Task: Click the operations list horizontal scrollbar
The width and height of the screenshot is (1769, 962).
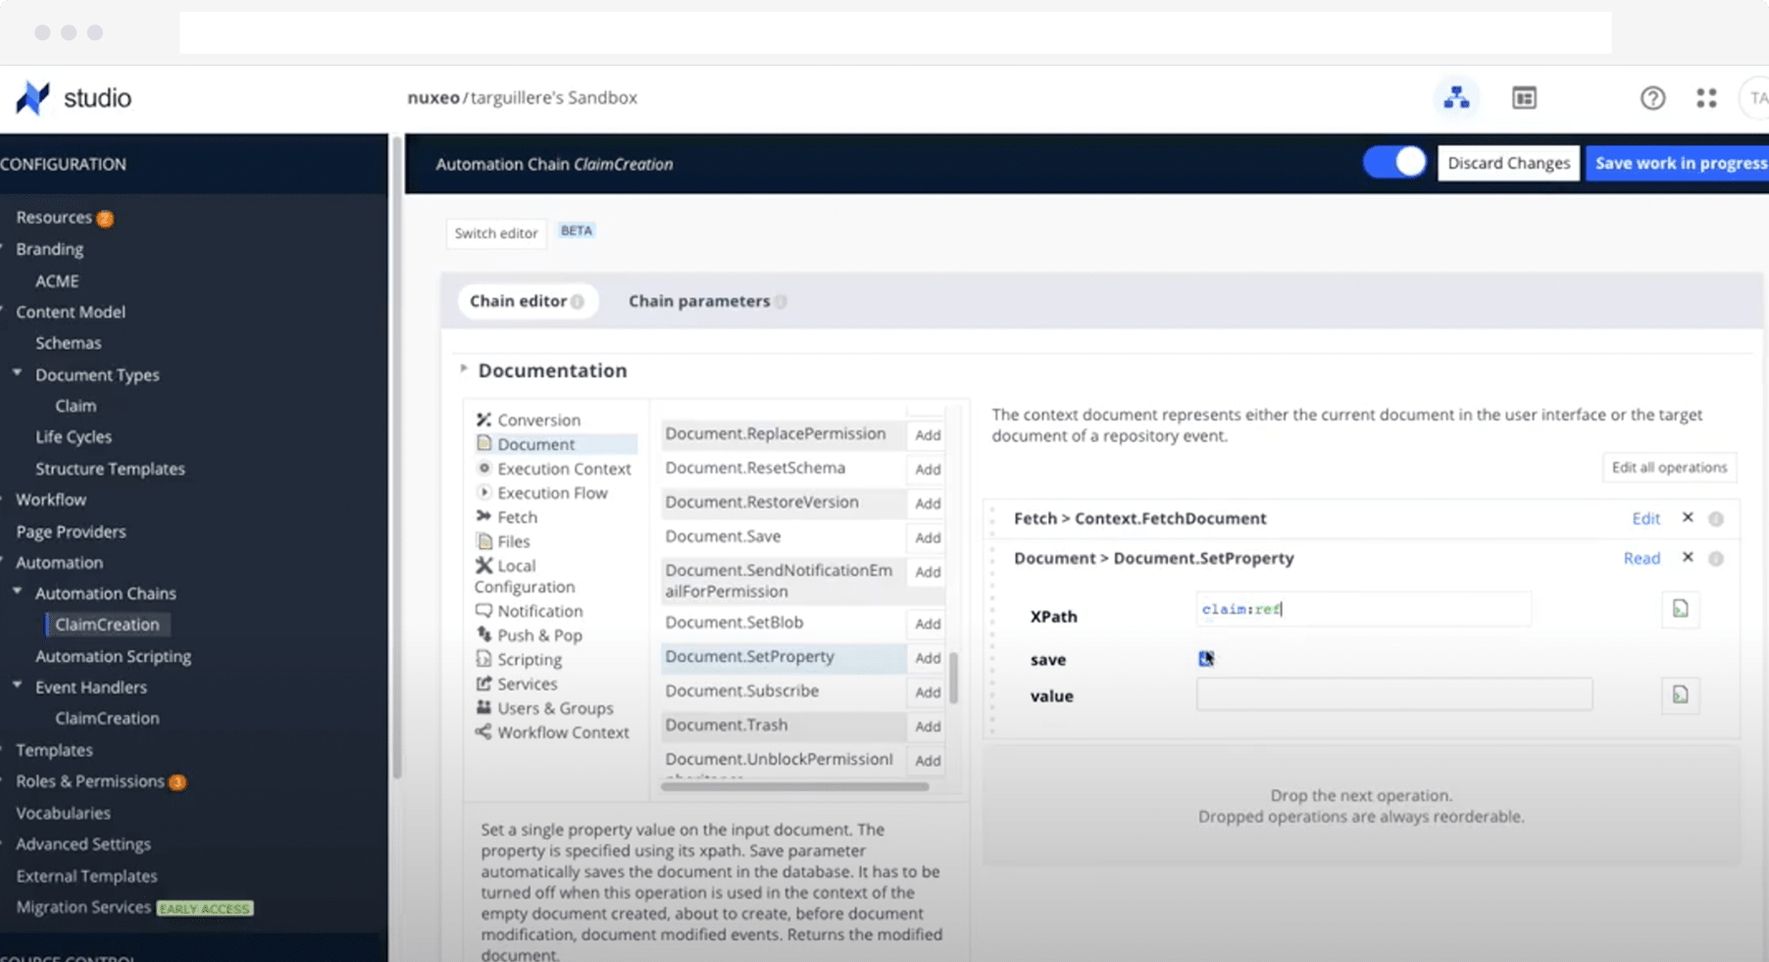Action: (x=795, y=785)
